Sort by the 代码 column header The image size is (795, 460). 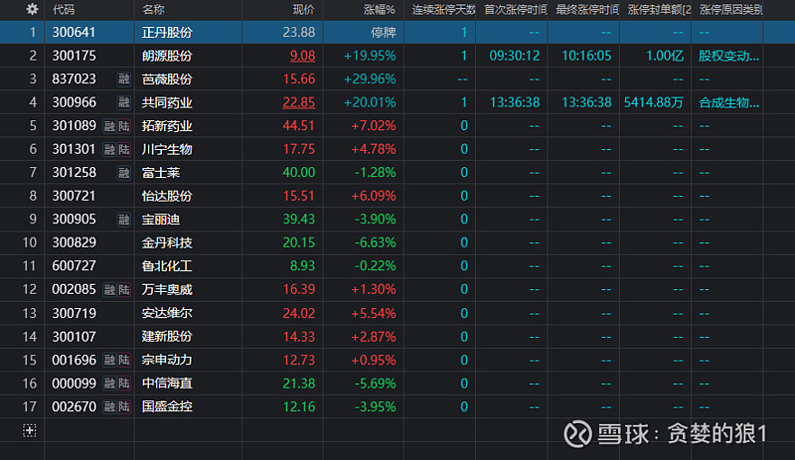(64, 10)
